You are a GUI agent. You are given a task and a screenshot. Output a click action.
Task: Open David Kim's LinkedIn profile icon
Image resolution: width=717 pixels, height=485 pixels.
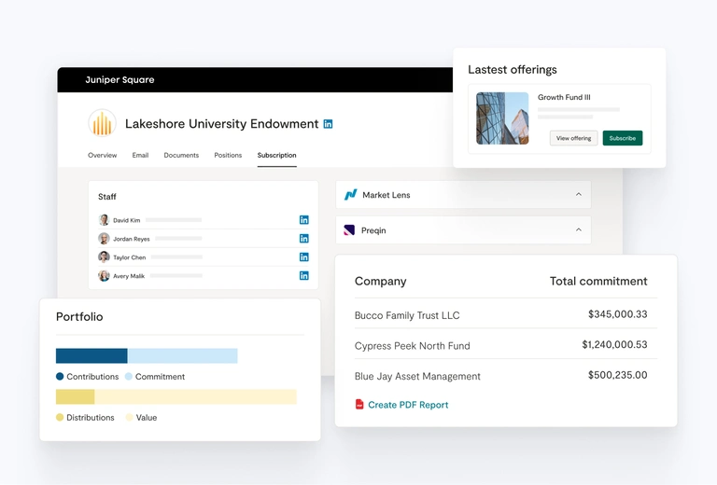point(304,220)
